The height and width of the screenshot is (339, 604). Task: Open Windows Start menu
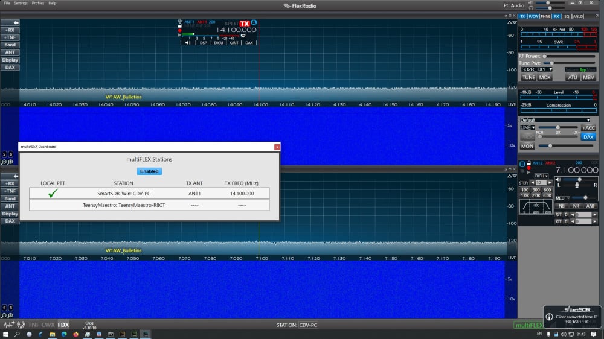(x=5, y=334)
